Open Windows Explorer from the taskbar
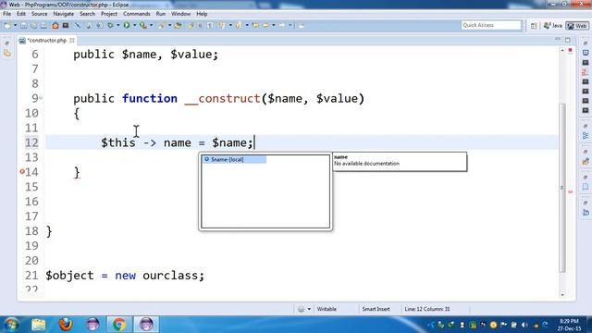This screenshot has height=333, width=592. click(x=39, y=325)
